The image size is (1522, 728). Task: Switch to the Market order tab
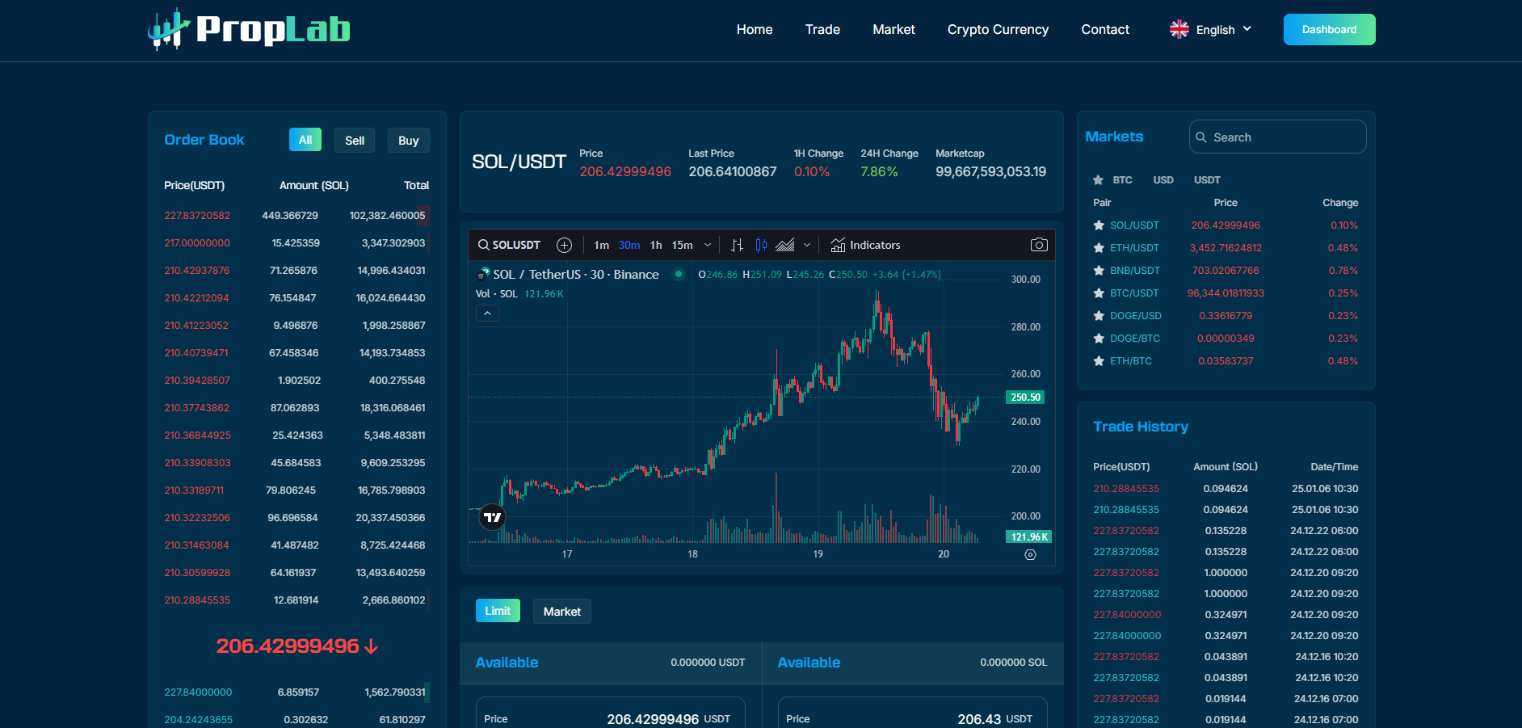coord(561,612)
